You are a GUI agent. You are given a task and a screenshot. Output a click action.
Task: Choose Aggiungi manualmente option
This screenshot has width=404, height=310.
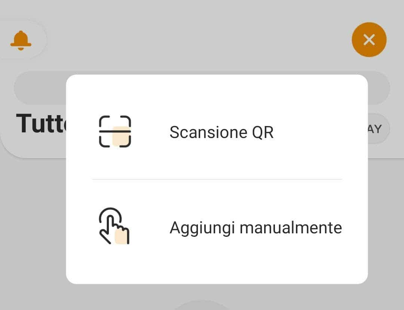[x=217, y=227]
